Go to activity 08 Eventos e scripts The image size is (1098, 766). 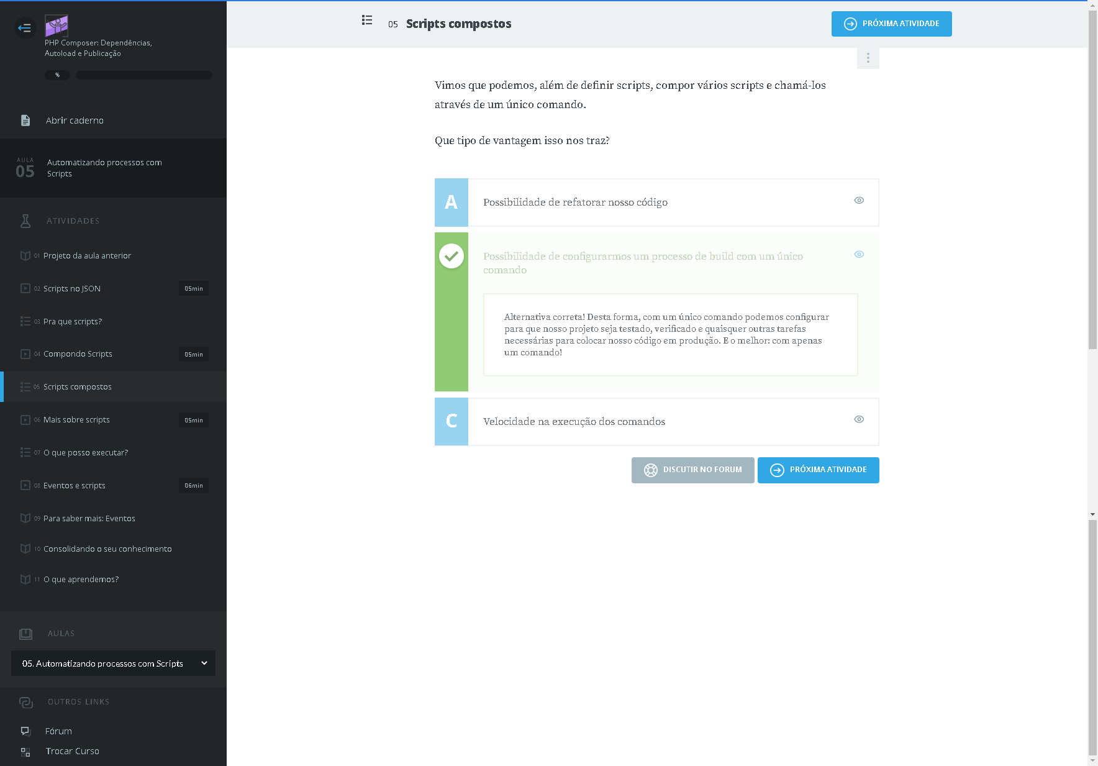click(75, 486)
